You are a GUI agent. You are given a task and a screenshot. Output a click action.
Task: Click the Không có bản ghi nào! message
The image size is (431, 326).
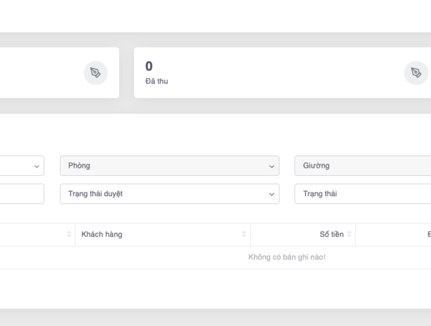(287, 257)
